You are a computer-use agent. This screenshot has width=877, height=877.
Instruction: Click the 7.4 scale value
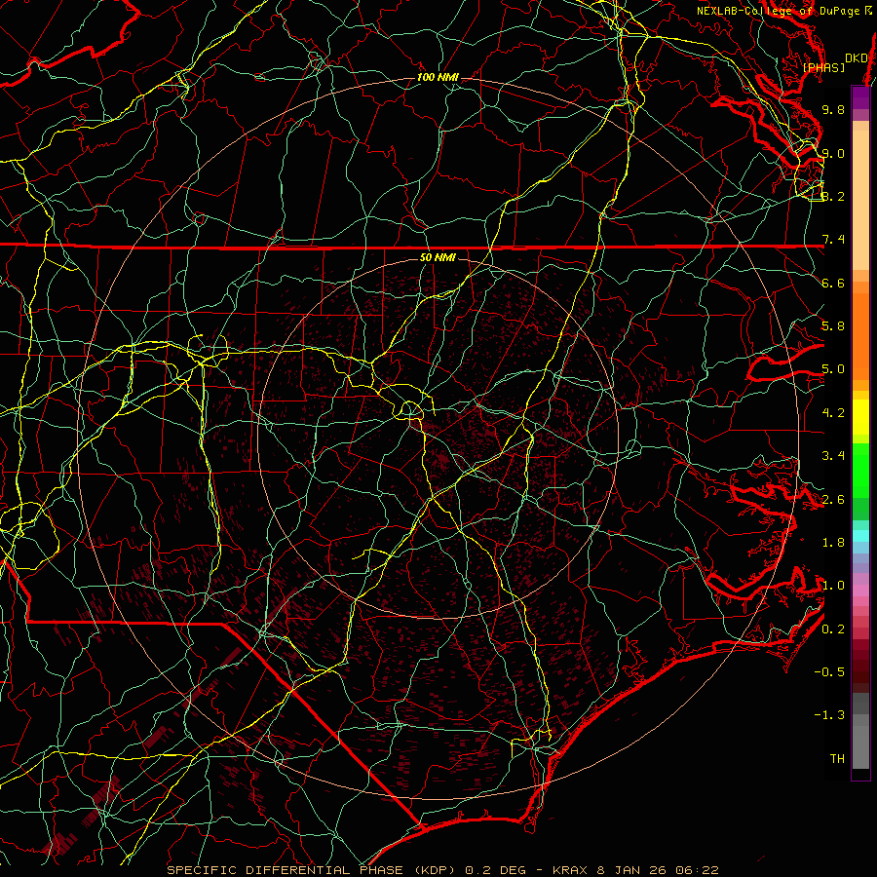tap(833, 240)
